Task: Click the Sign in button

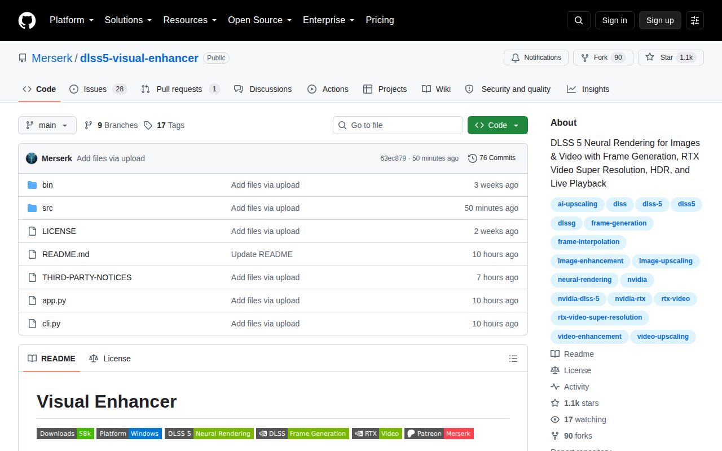Action: [x=614, y=20]
